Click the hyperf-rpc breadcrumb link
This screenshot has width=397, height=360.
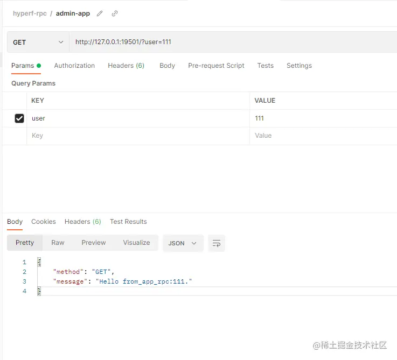tap(30, 13)
